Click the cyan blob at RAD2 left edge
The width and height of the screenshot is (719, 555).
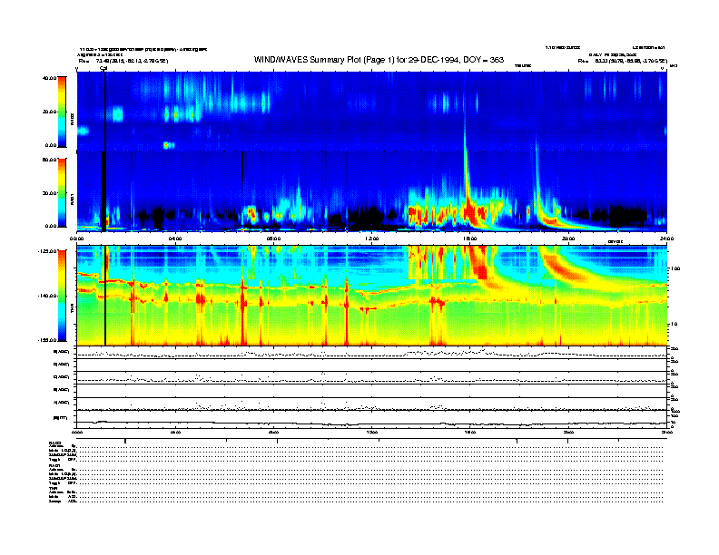click(83, 131)
